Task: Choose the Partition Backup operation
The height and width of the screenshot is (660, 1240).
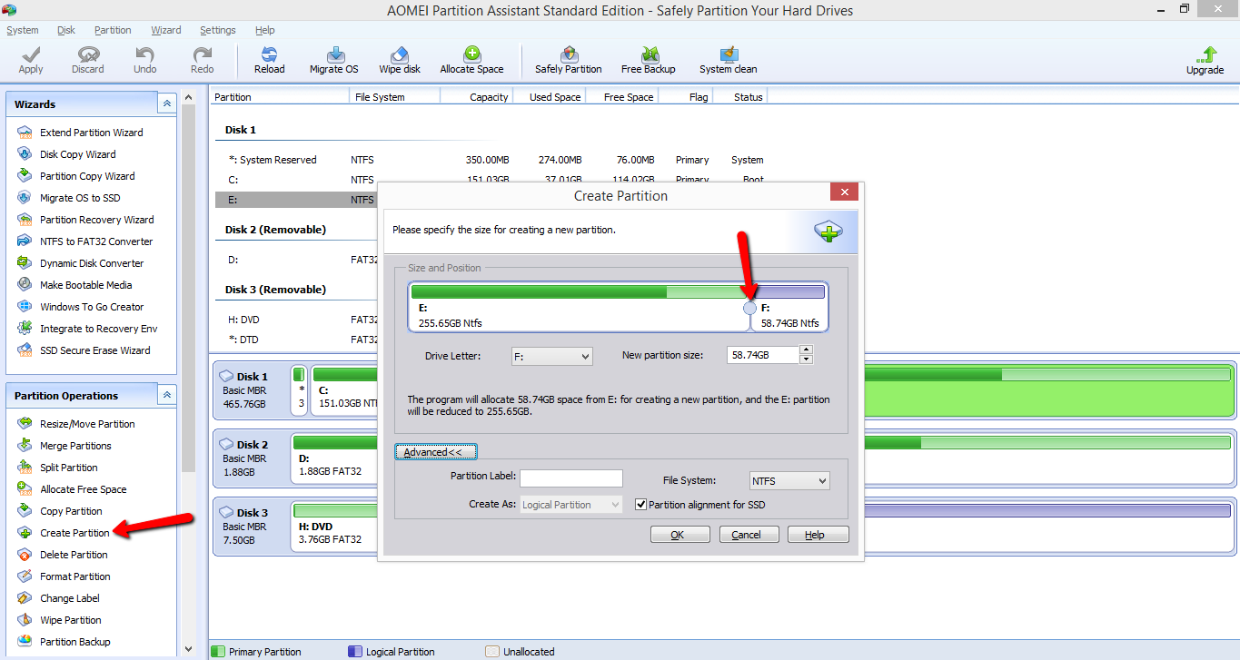Action: 75,642
